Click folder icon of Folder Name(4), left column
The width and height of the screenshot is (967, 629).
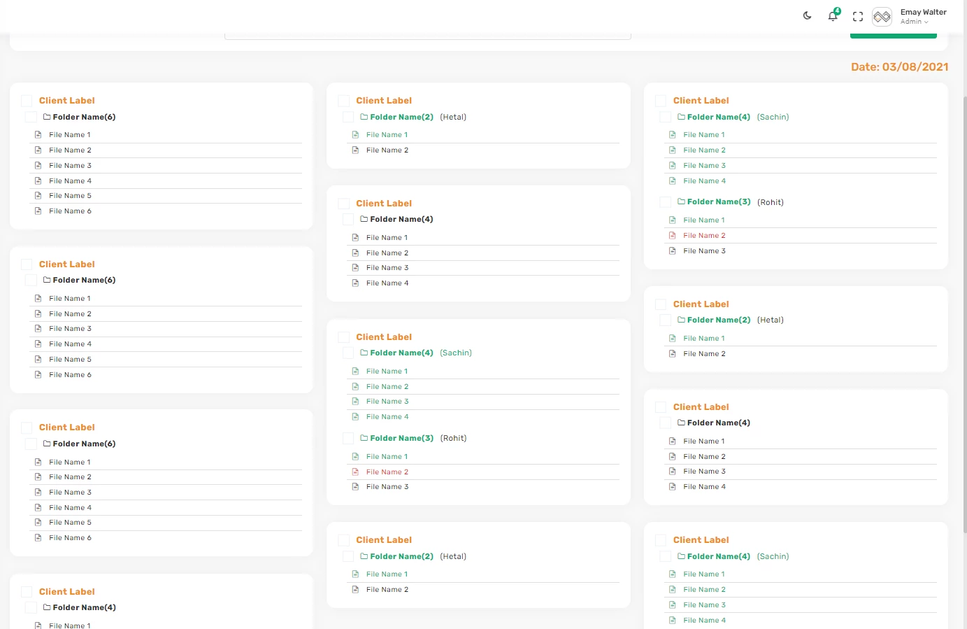pyautogui.click(x=47, y=607)
